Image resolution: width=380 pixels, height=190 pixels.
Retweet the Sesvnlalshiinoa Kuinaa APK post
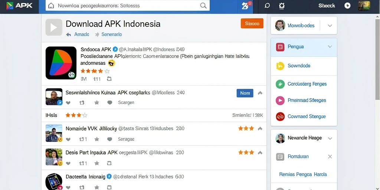coord(82,103)
